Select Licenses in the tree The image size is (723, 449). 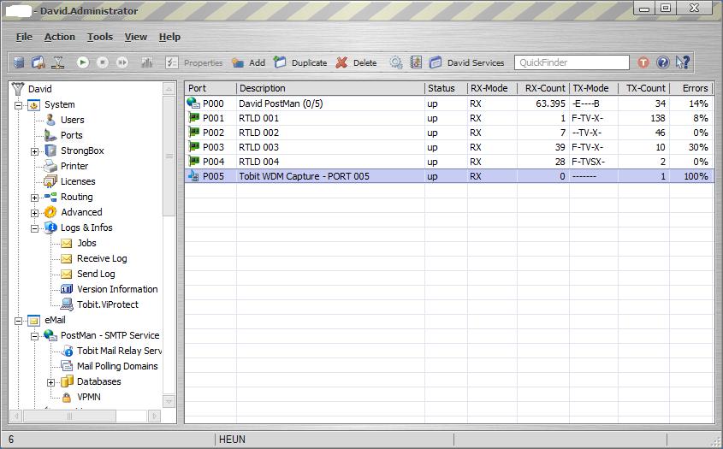coord(78,181)
